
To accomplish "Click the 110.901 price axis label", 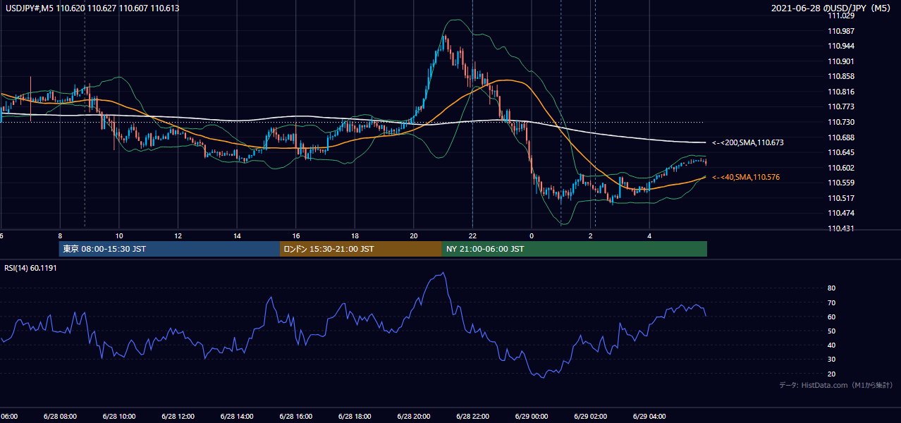I will [840, 61].
